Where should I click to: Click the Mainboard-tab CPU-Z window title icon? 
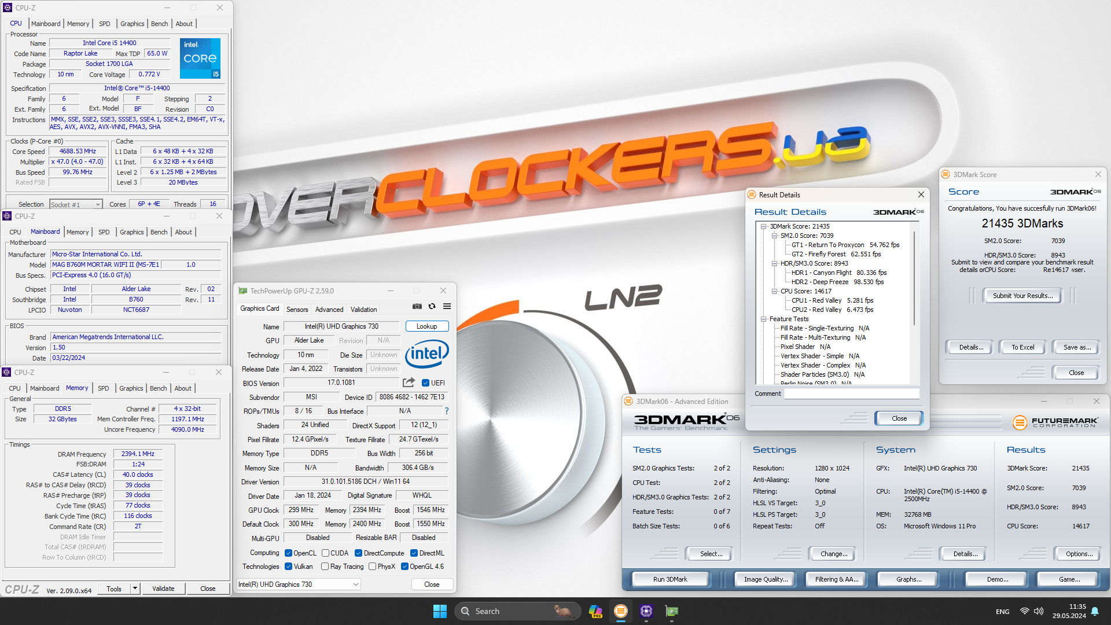tap(7, 216)
